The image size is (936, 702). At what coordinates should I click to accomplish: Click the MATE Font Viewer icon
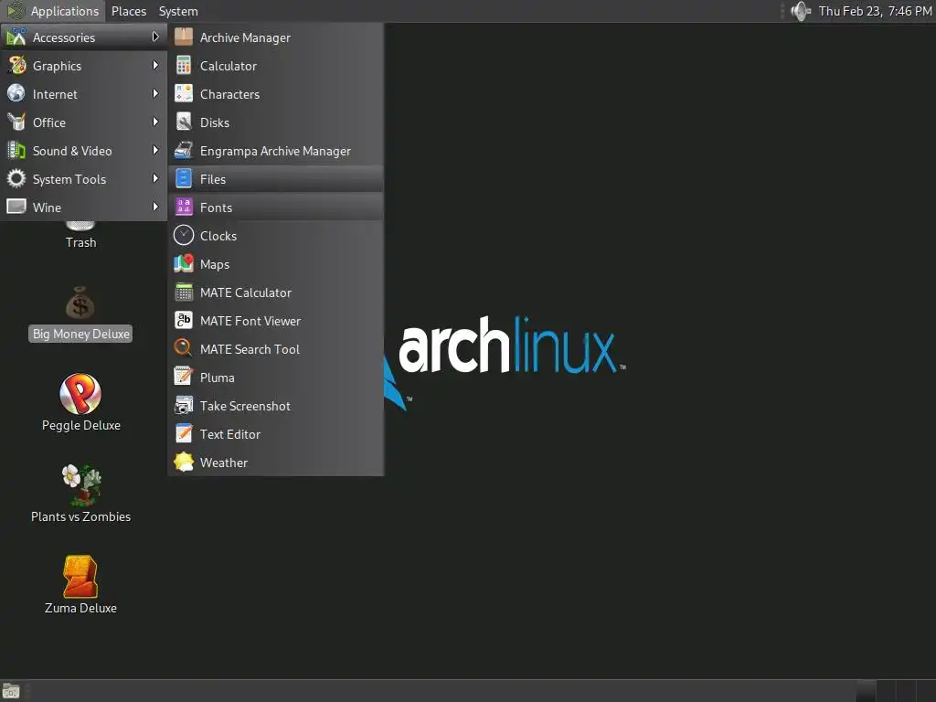click(184, 321)
